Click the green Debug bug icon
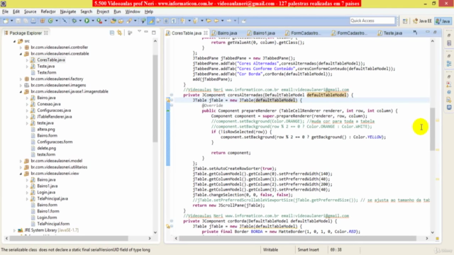This screenshot has height=255, width=454. click(74, 21)
